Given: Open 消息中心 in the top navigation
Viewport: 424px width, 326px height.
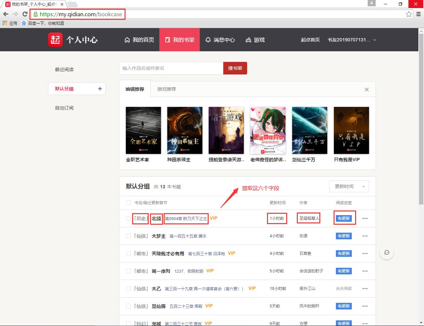Looking at the screenshot, I should click(x=220, y=40).
